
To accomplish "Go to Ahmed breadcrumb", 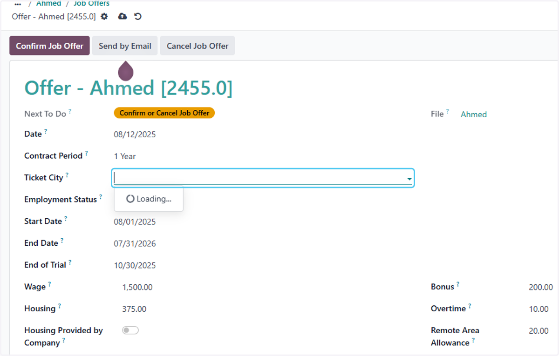I will [x=48, y=3].
